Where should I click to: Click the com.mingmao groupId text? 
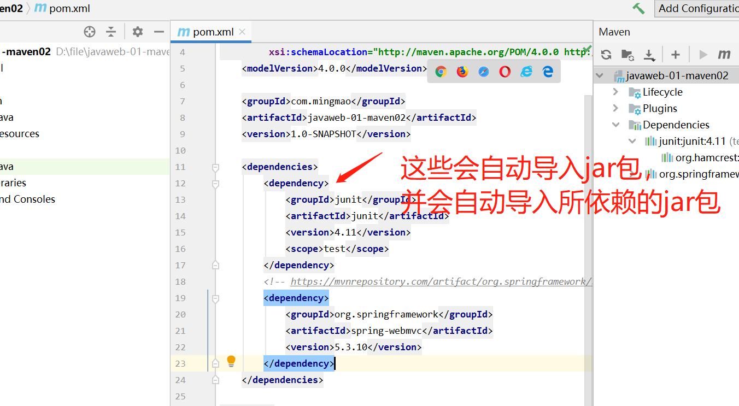point(321,101)
